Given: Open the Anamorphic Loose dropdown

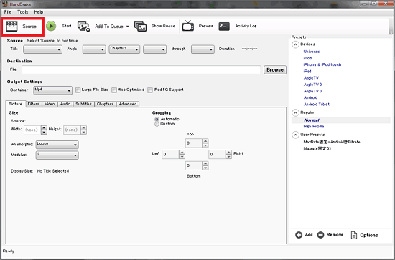Looking at the screenshot, I should 57,145.
